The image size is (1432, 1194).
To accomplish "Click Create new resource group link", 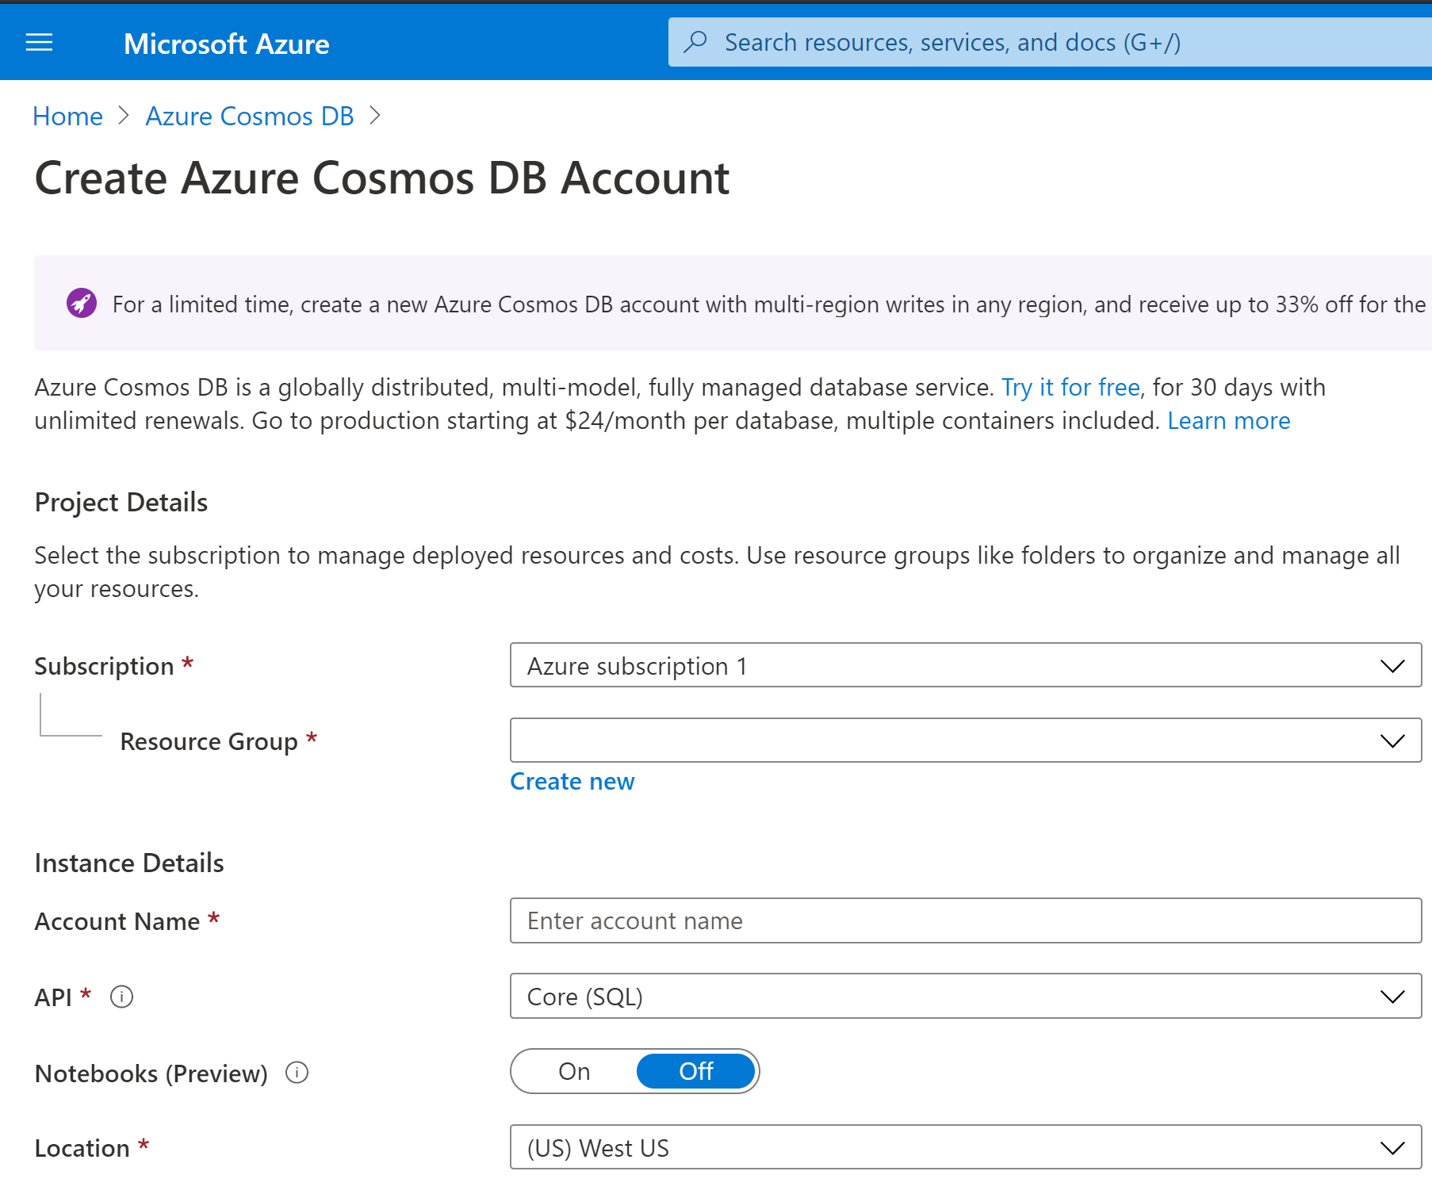I will tap(572, 782).
